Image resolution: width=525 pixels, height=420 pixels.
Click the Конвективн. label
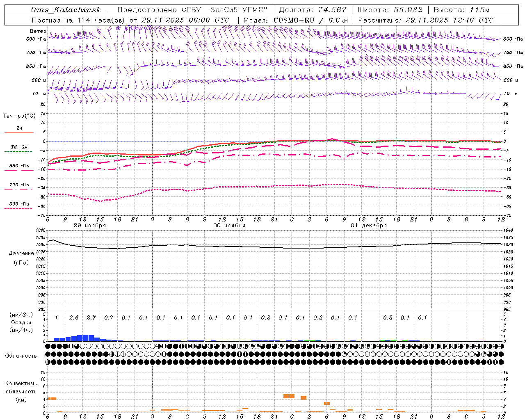[x=21, y=383]
